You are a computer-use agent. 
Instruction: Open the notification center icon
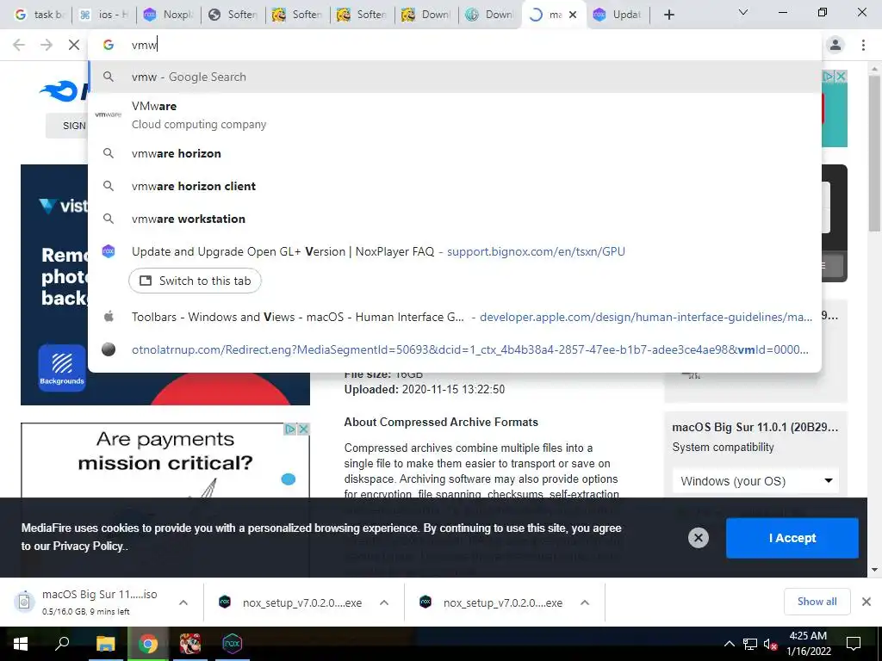coord(854,644)
